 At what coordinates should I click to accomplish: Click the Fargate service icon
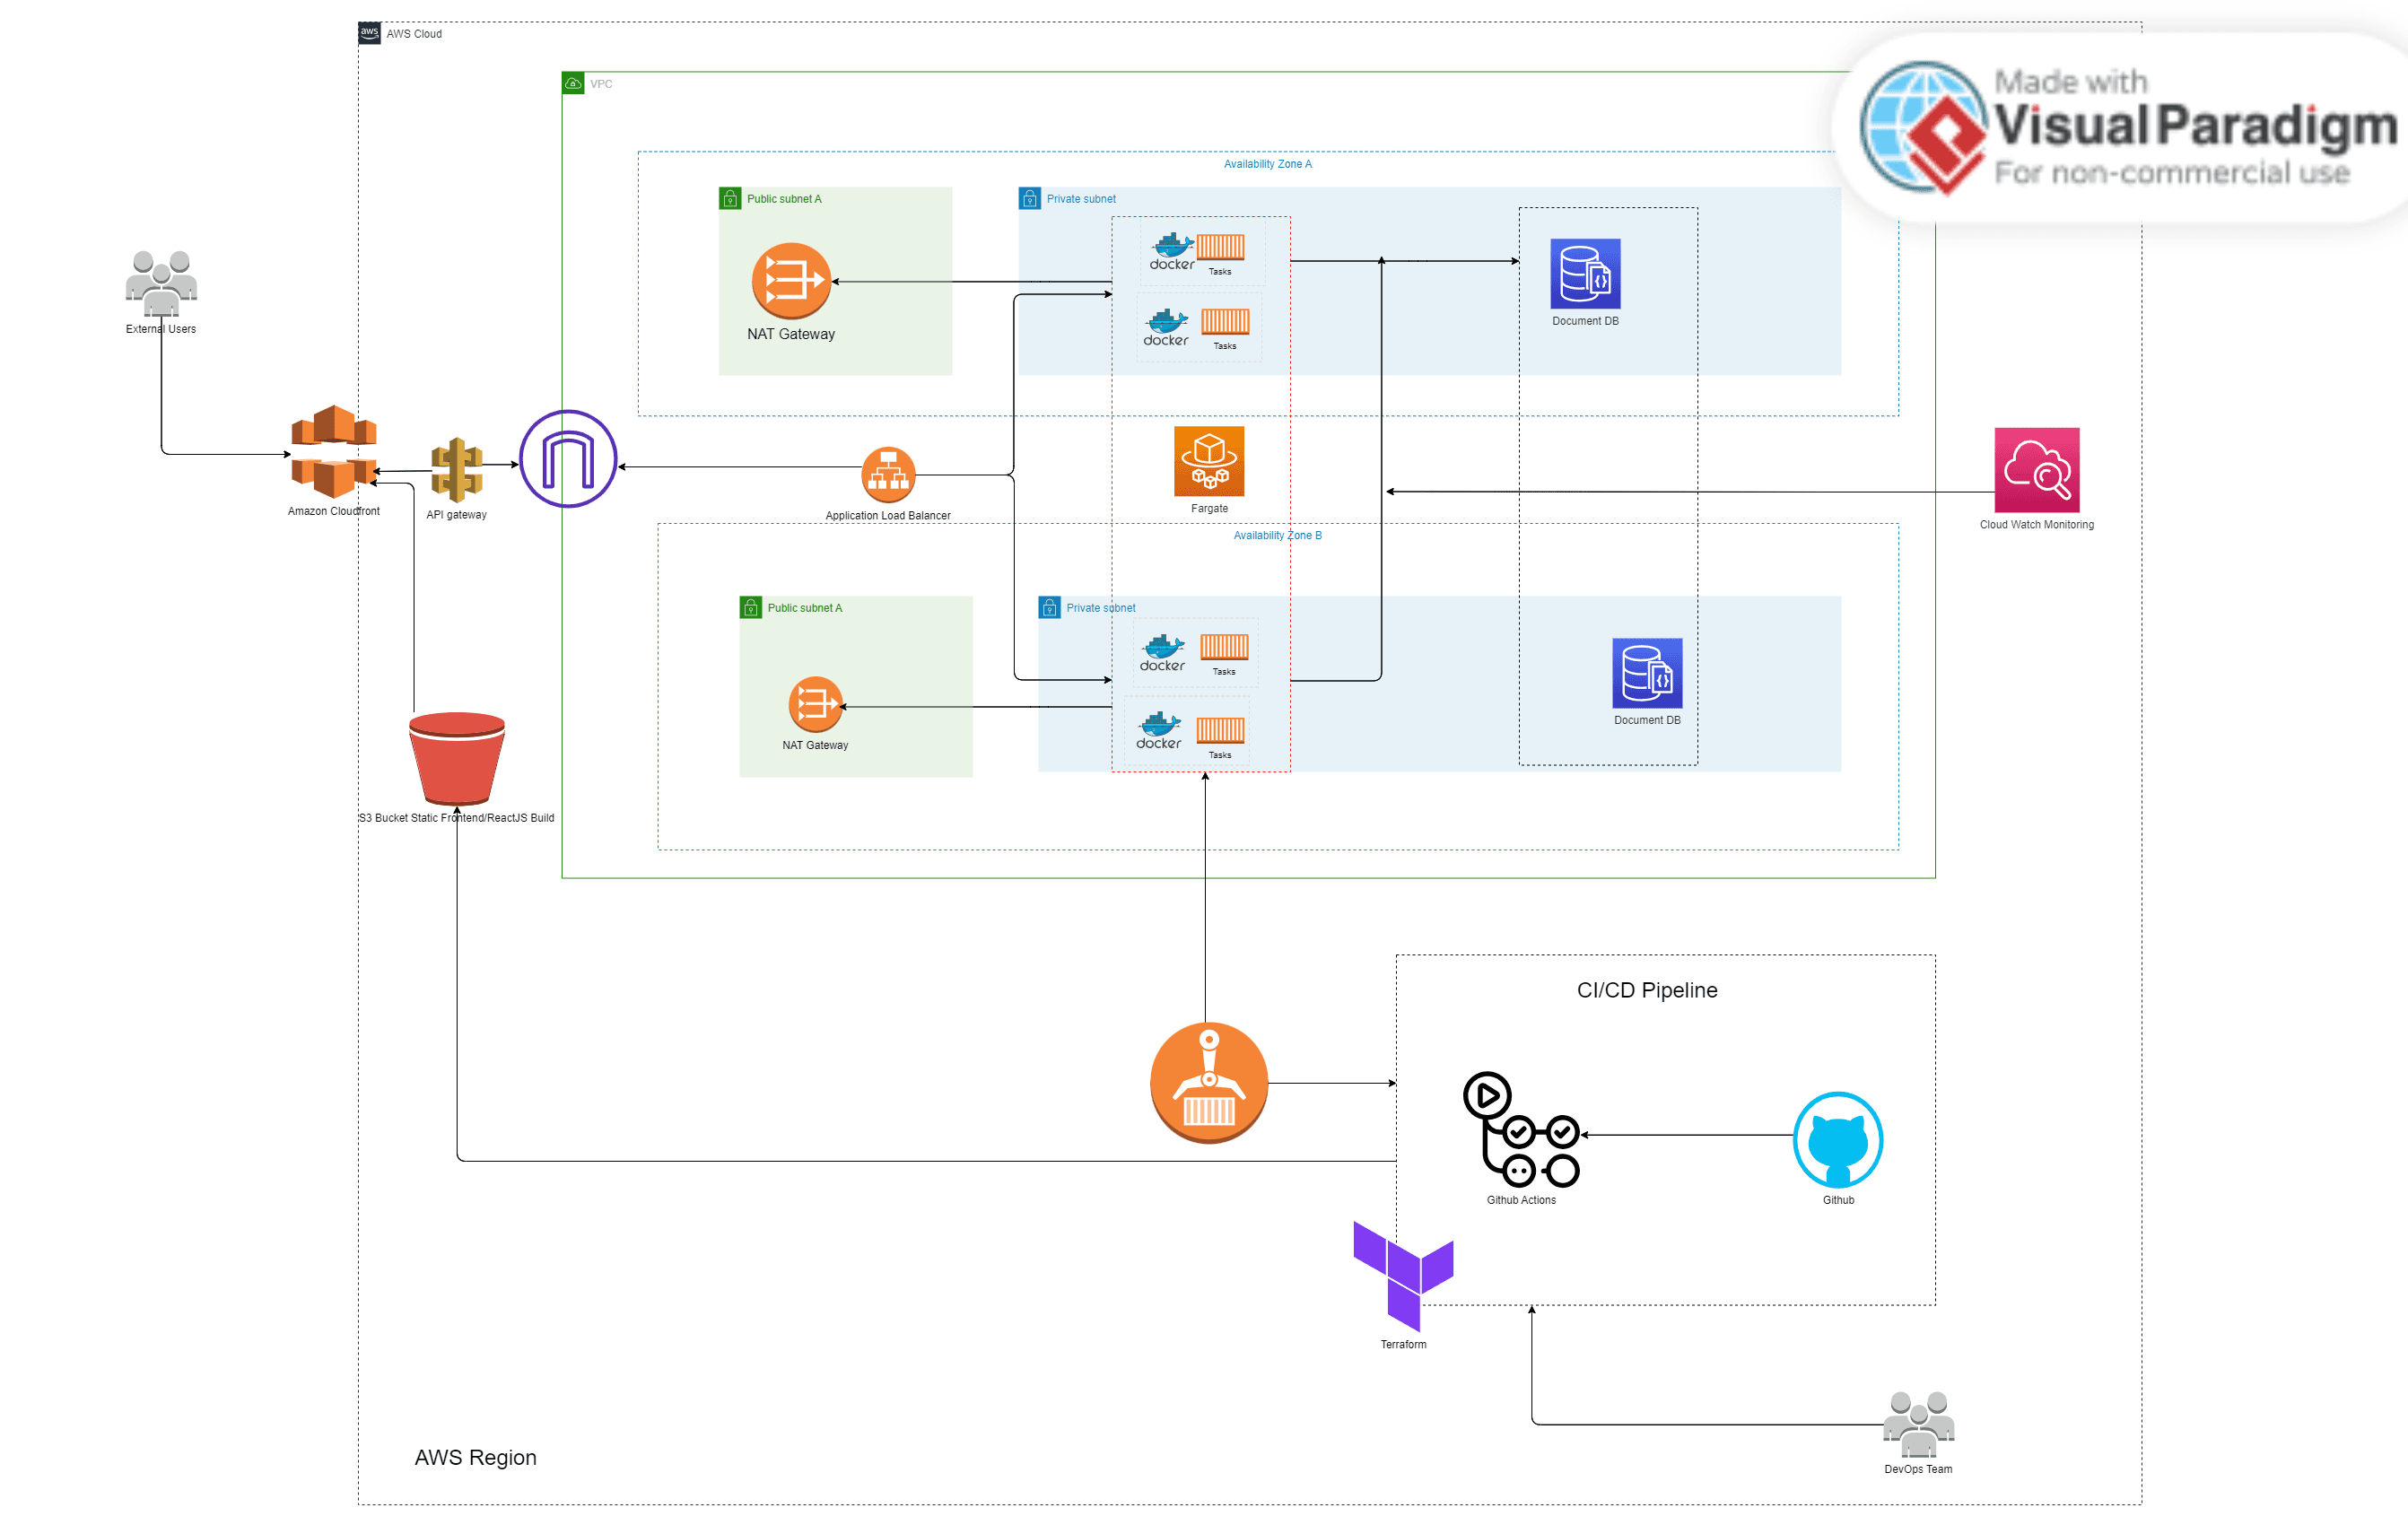(x=1209, y=461)
